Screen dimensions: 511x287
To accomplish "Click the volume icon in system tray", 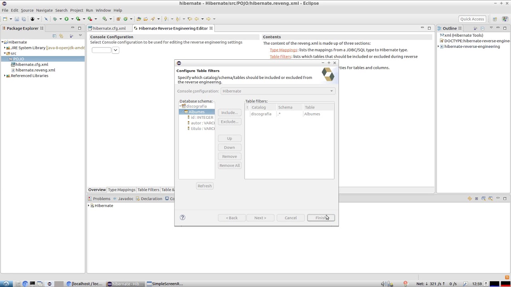I will click(x=383, y=284).
